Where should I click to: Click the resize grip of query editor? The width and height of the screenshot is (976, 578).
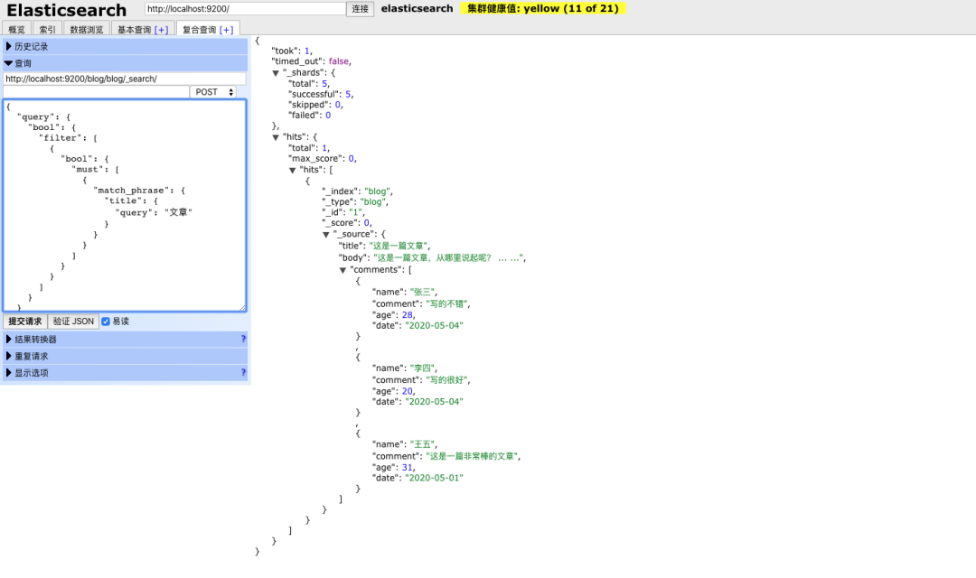[243, 308]
